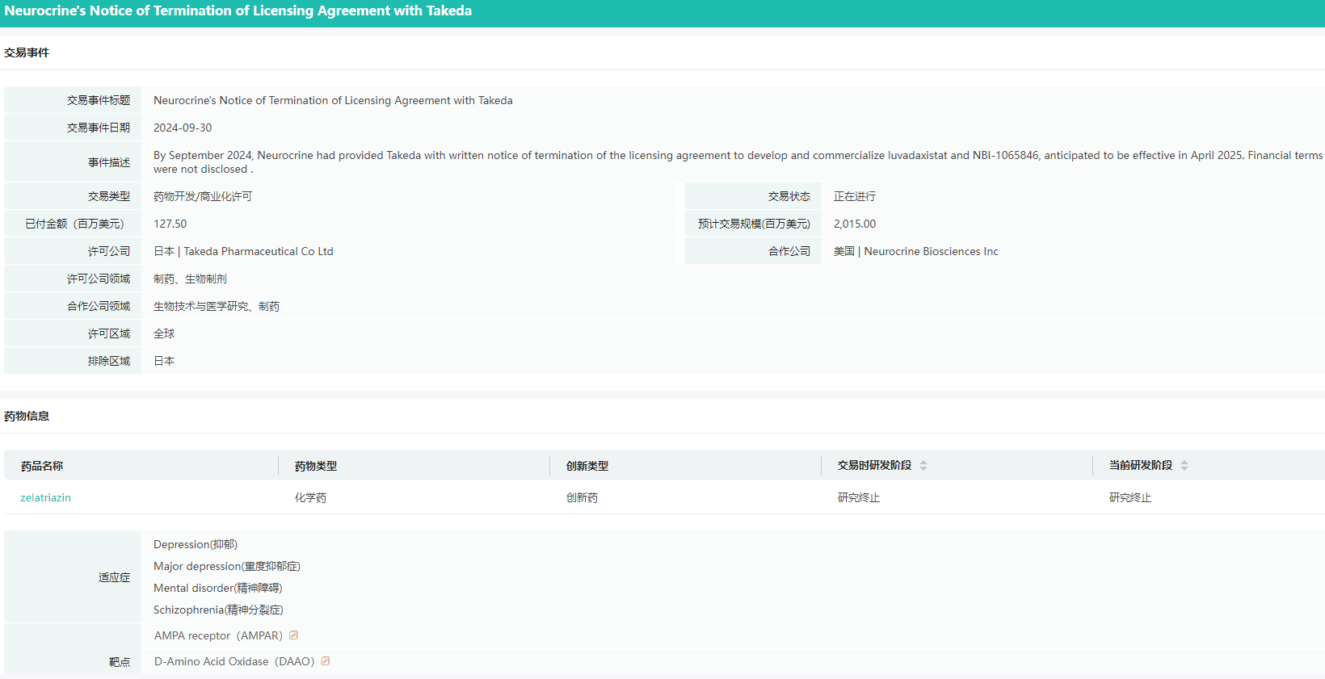Viewport: 1325px width, 679px height.
Task: Click the page title in teal header
Action: click(x=238, y=11)
